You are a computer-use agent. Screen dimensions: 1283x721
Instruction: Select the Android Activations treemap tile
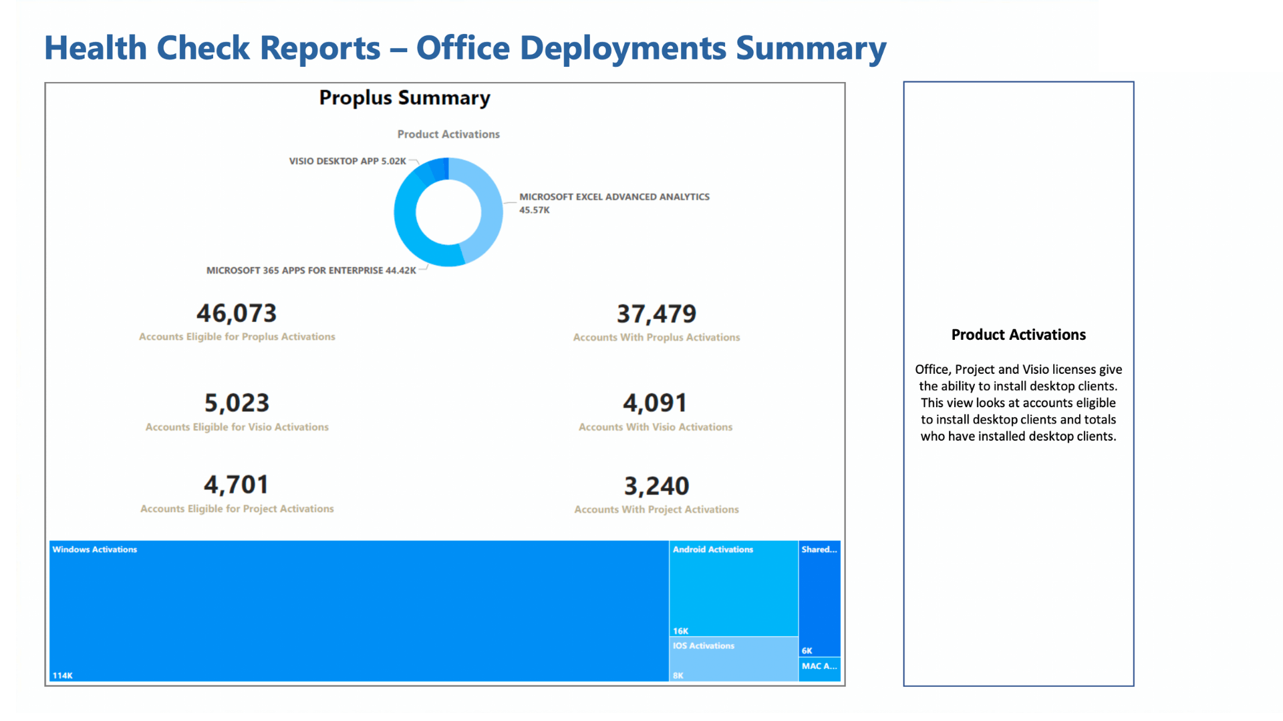tap(734, 588)
